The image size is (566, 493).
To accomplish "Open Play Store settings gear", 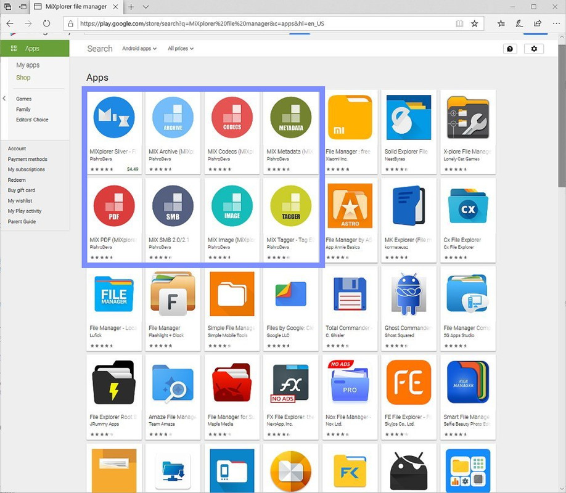I will pyautogui.click(x=534, y=49).
